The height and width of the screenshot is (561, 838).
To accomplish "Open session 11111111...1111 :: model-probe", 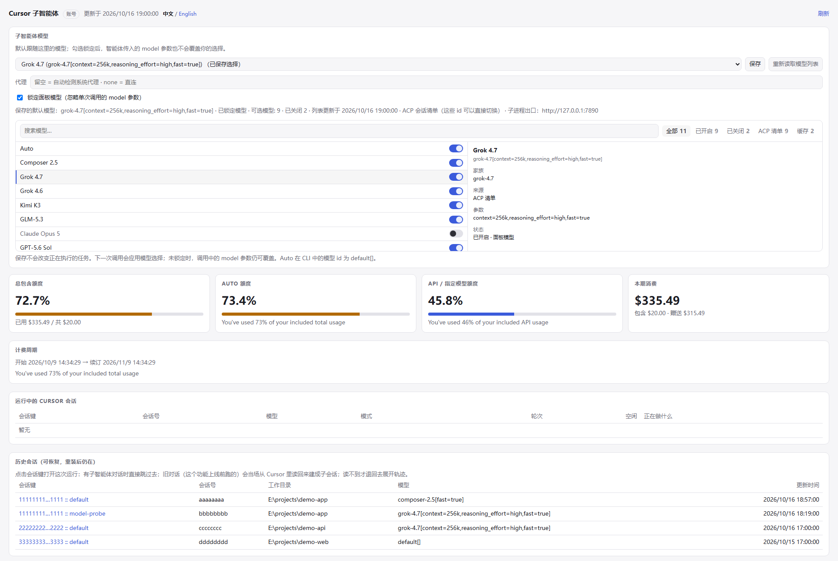I will coord(62,513).
